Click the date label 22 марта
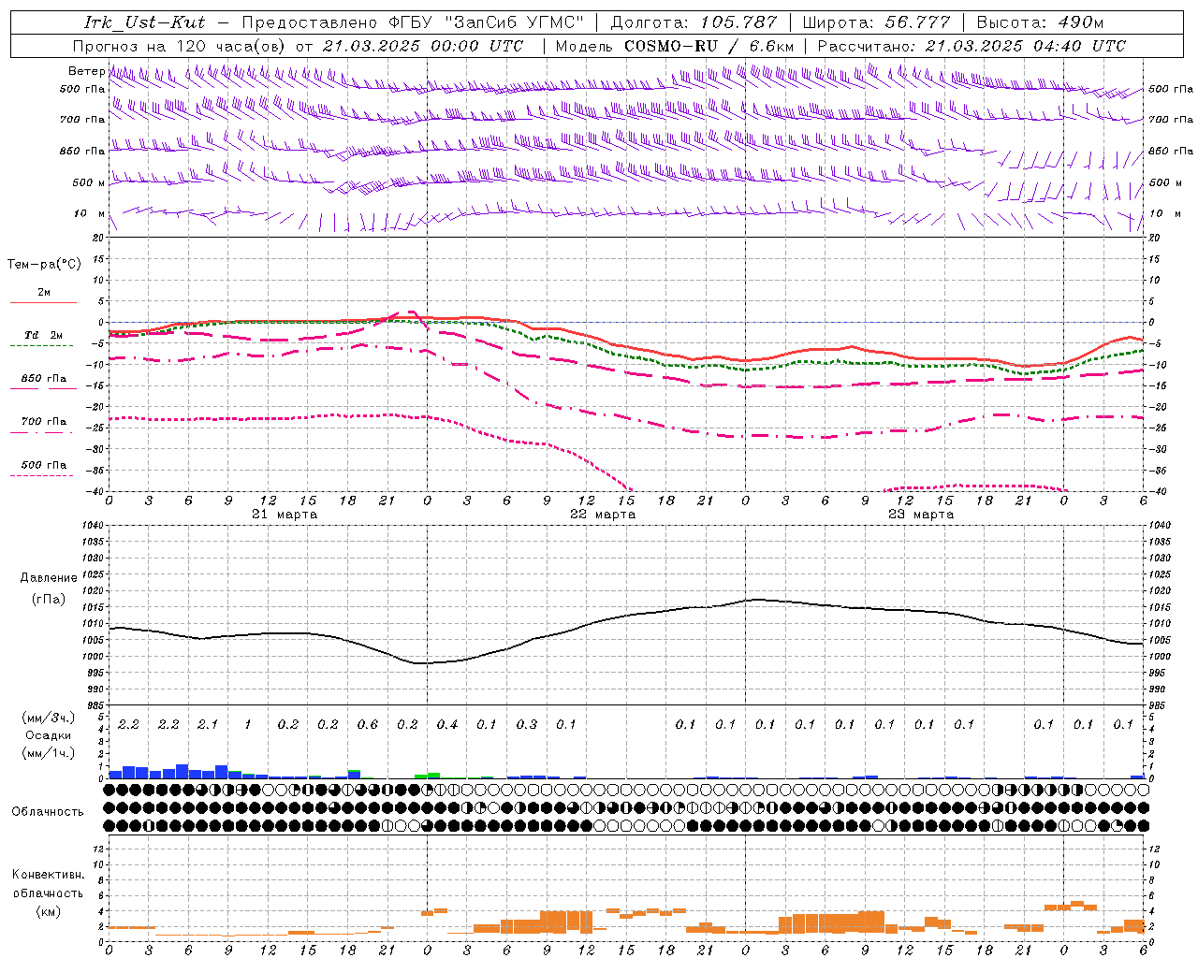Image resolution: width=1198 pixels, height=958 pixels. 603,515
